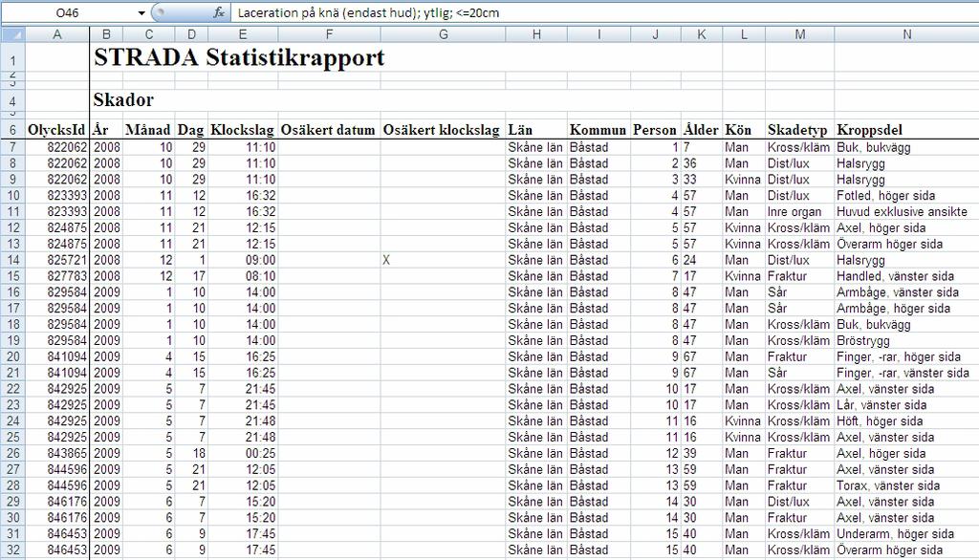The height and width of the screenshot is (560, 979).
Task: Click the Select All corner button
Action: (13, 34)
